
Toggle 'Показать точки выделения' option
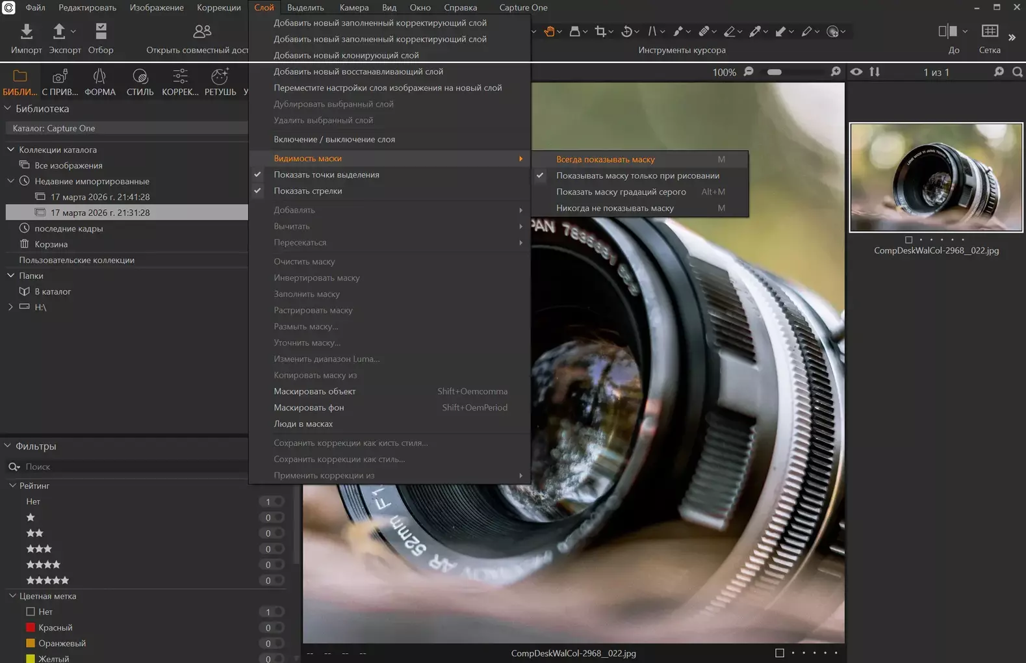click(326, 175)
